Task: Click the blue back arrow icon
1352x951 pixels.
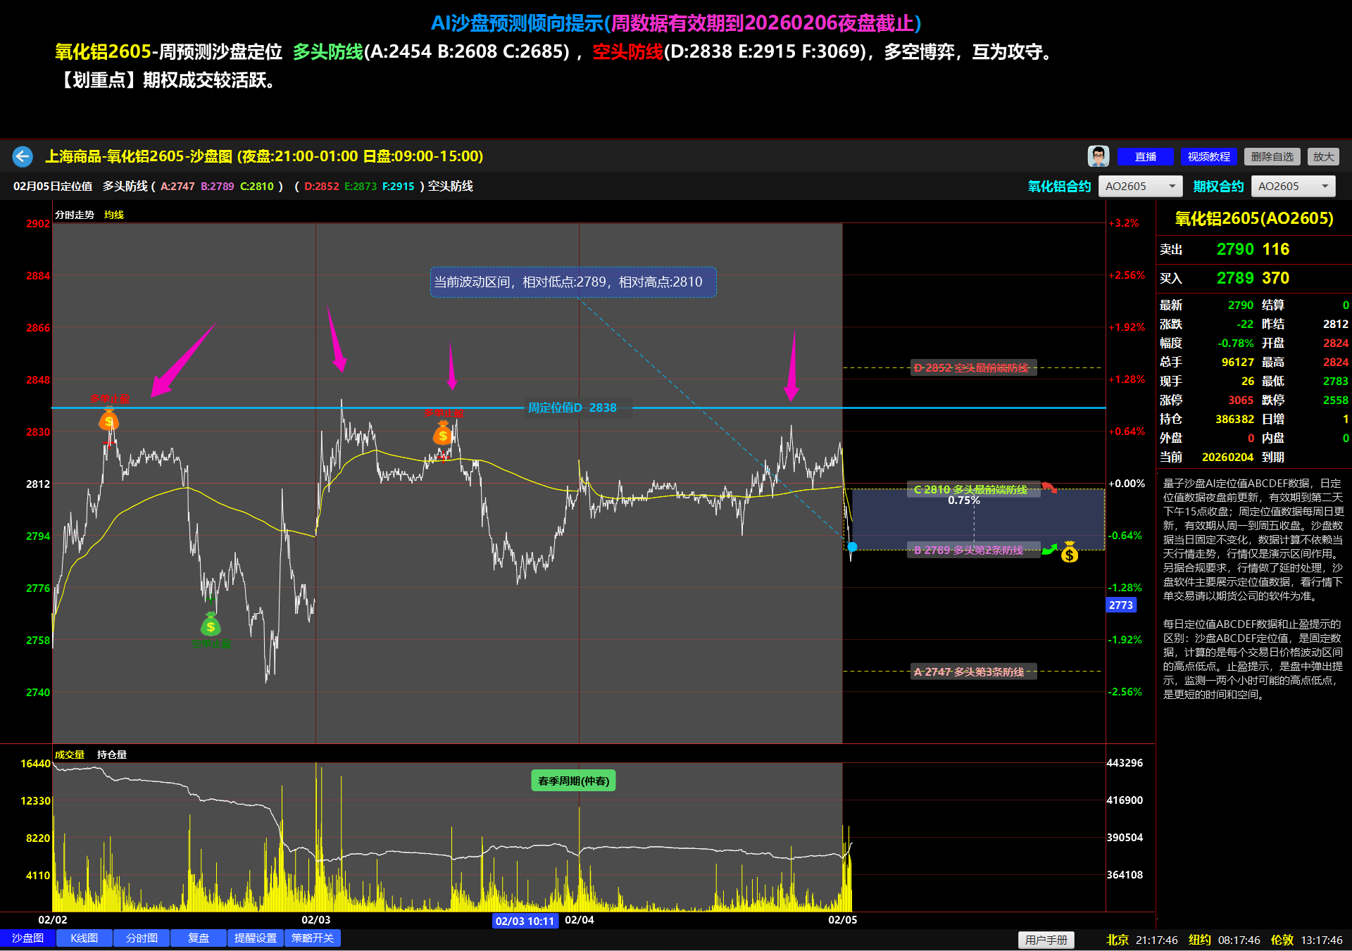Action: pyautogui.click(x=23, y=156)
